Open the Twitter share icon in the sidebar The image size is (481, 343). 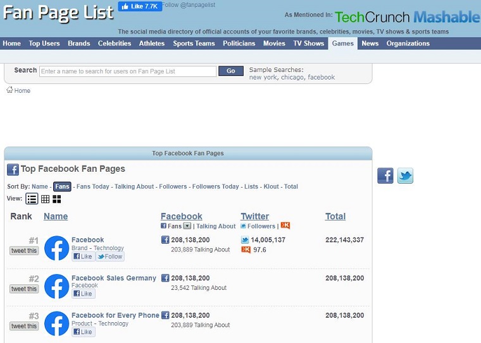coord(405,176)
